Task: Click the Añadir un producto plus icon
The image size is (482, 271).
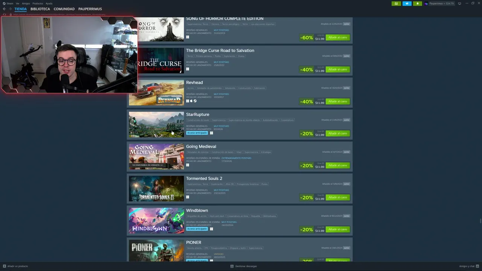Action: (x=5, y=266)
